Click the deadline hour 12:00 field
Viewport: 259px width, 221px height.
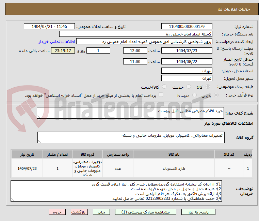pos(135,51)
